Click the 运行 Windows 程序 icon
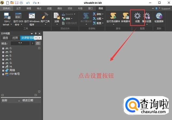The height and width of the screenshot is (120, 172). coord(32,16)
